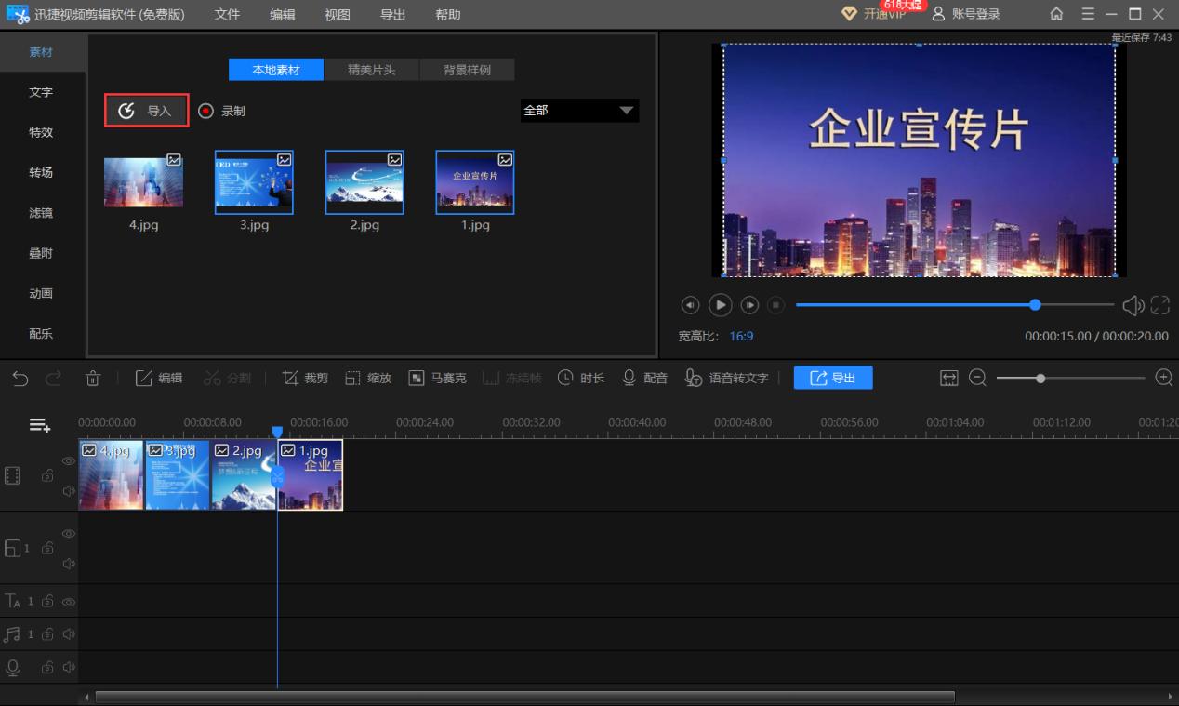Open the 配音 voiceover tool
Screen dimensions: 1179x706
[644, 378]
